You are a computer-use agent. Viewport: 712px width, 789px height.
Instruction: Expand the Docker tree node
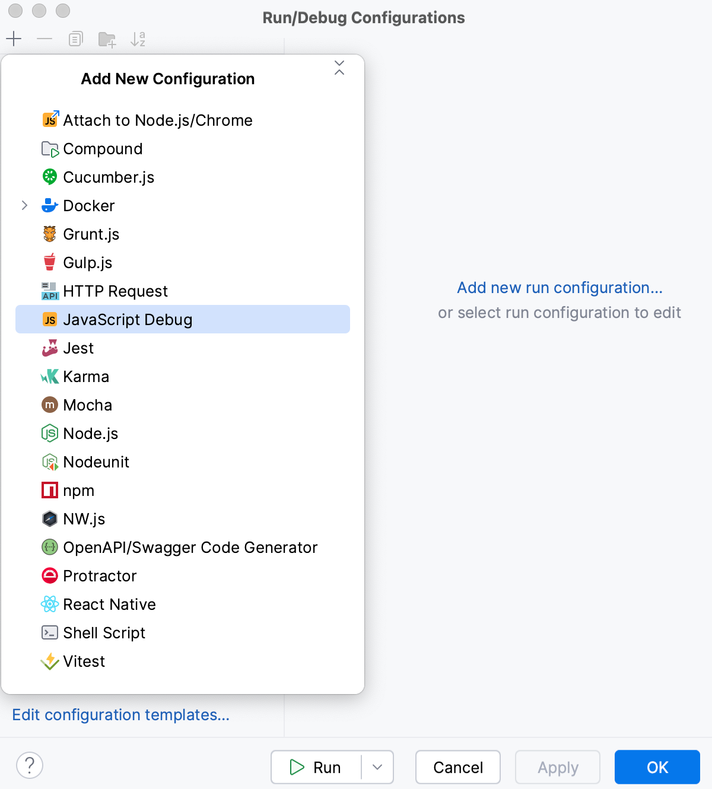point(24,205)
